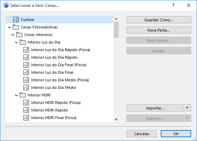
Task: Select the Interior HDRI folder label
Action: point(39,95)
